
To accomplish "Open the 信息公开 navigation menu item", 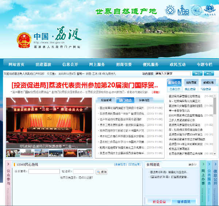I will (70, 64).
